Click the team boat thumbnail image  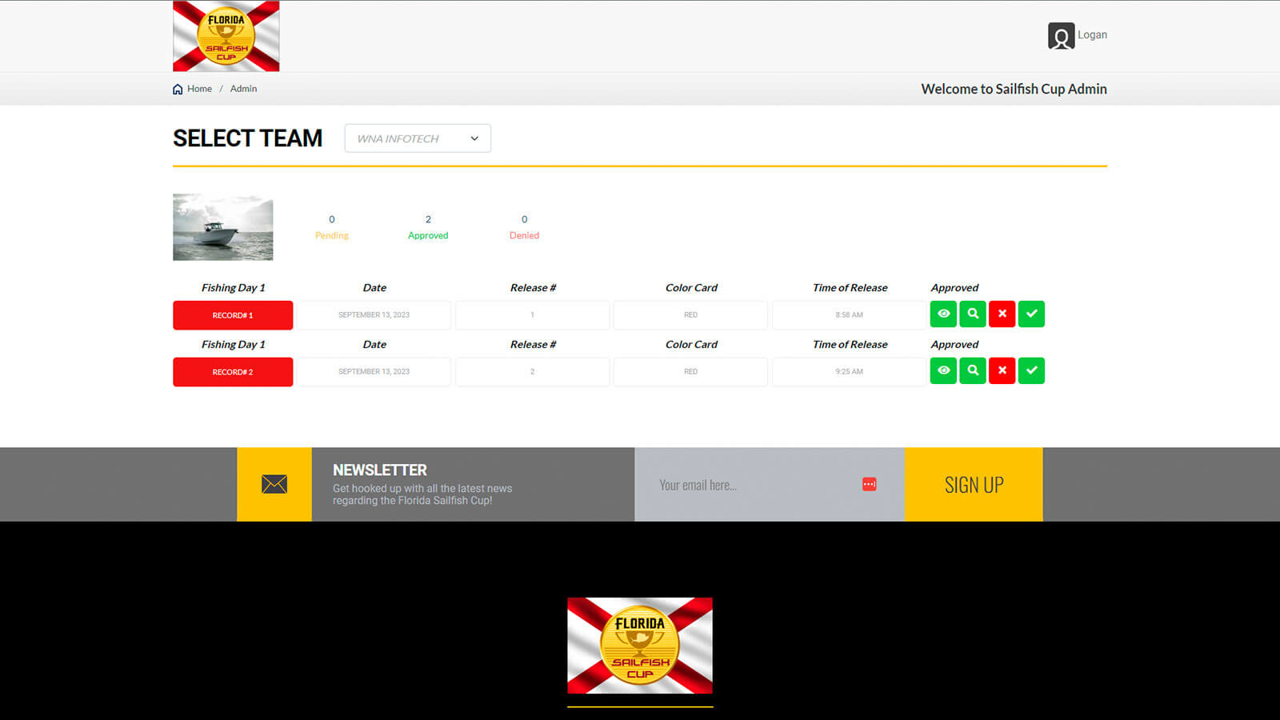[x=223, y=227]
